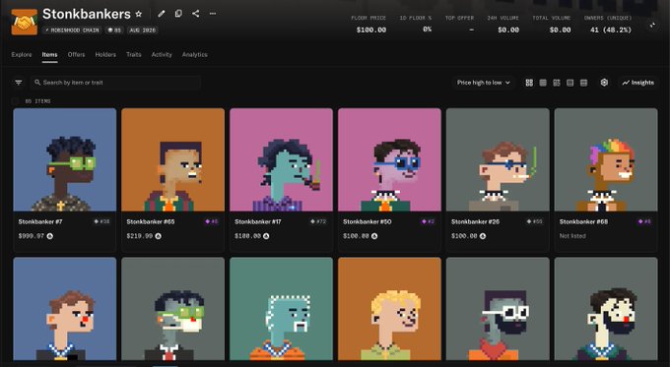Open the Offers tab

[x=76, y=55]
